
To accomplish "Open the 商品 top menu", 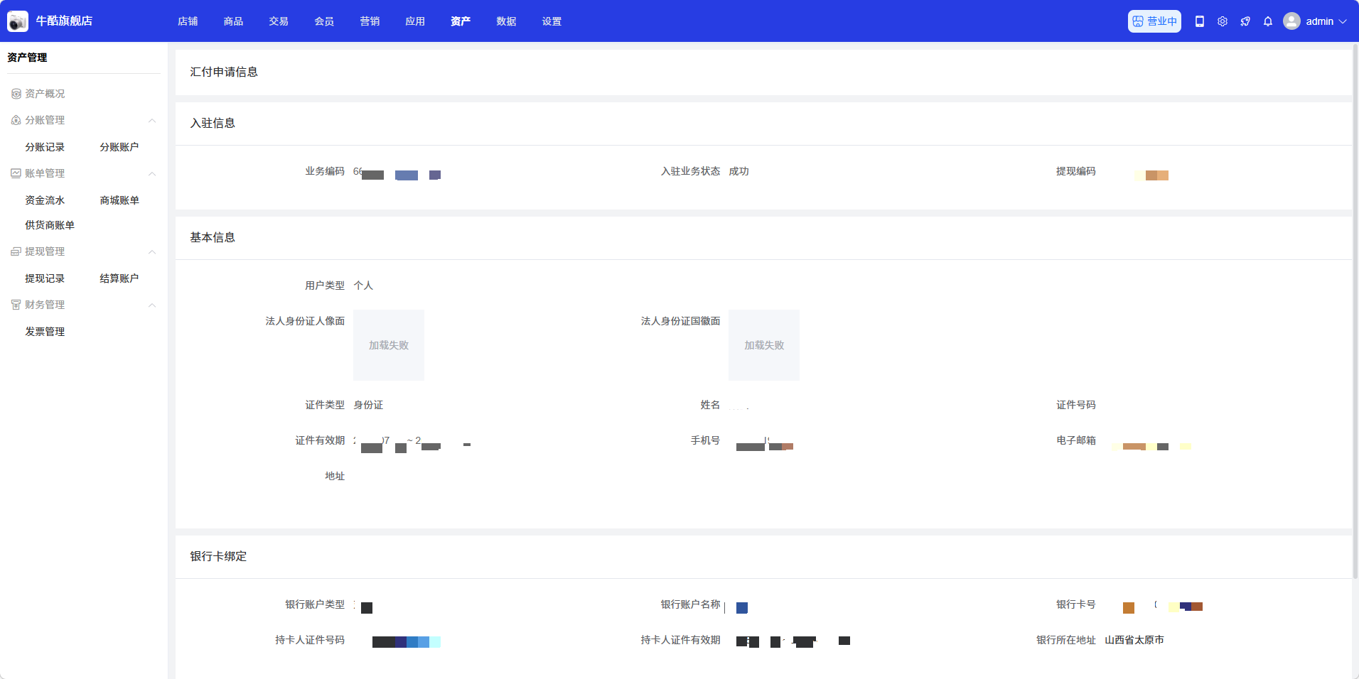I will [x=233, y=21].
